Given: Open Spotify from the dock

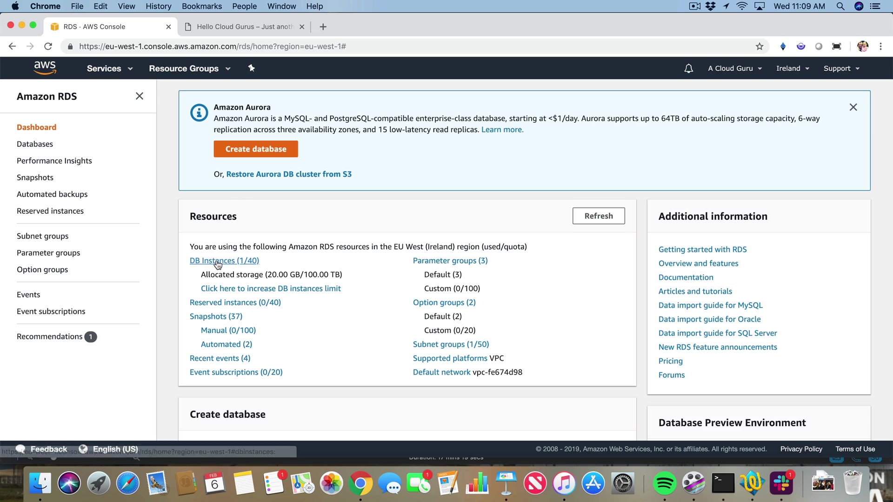Looking at the screenshot, I should (664, 483).
